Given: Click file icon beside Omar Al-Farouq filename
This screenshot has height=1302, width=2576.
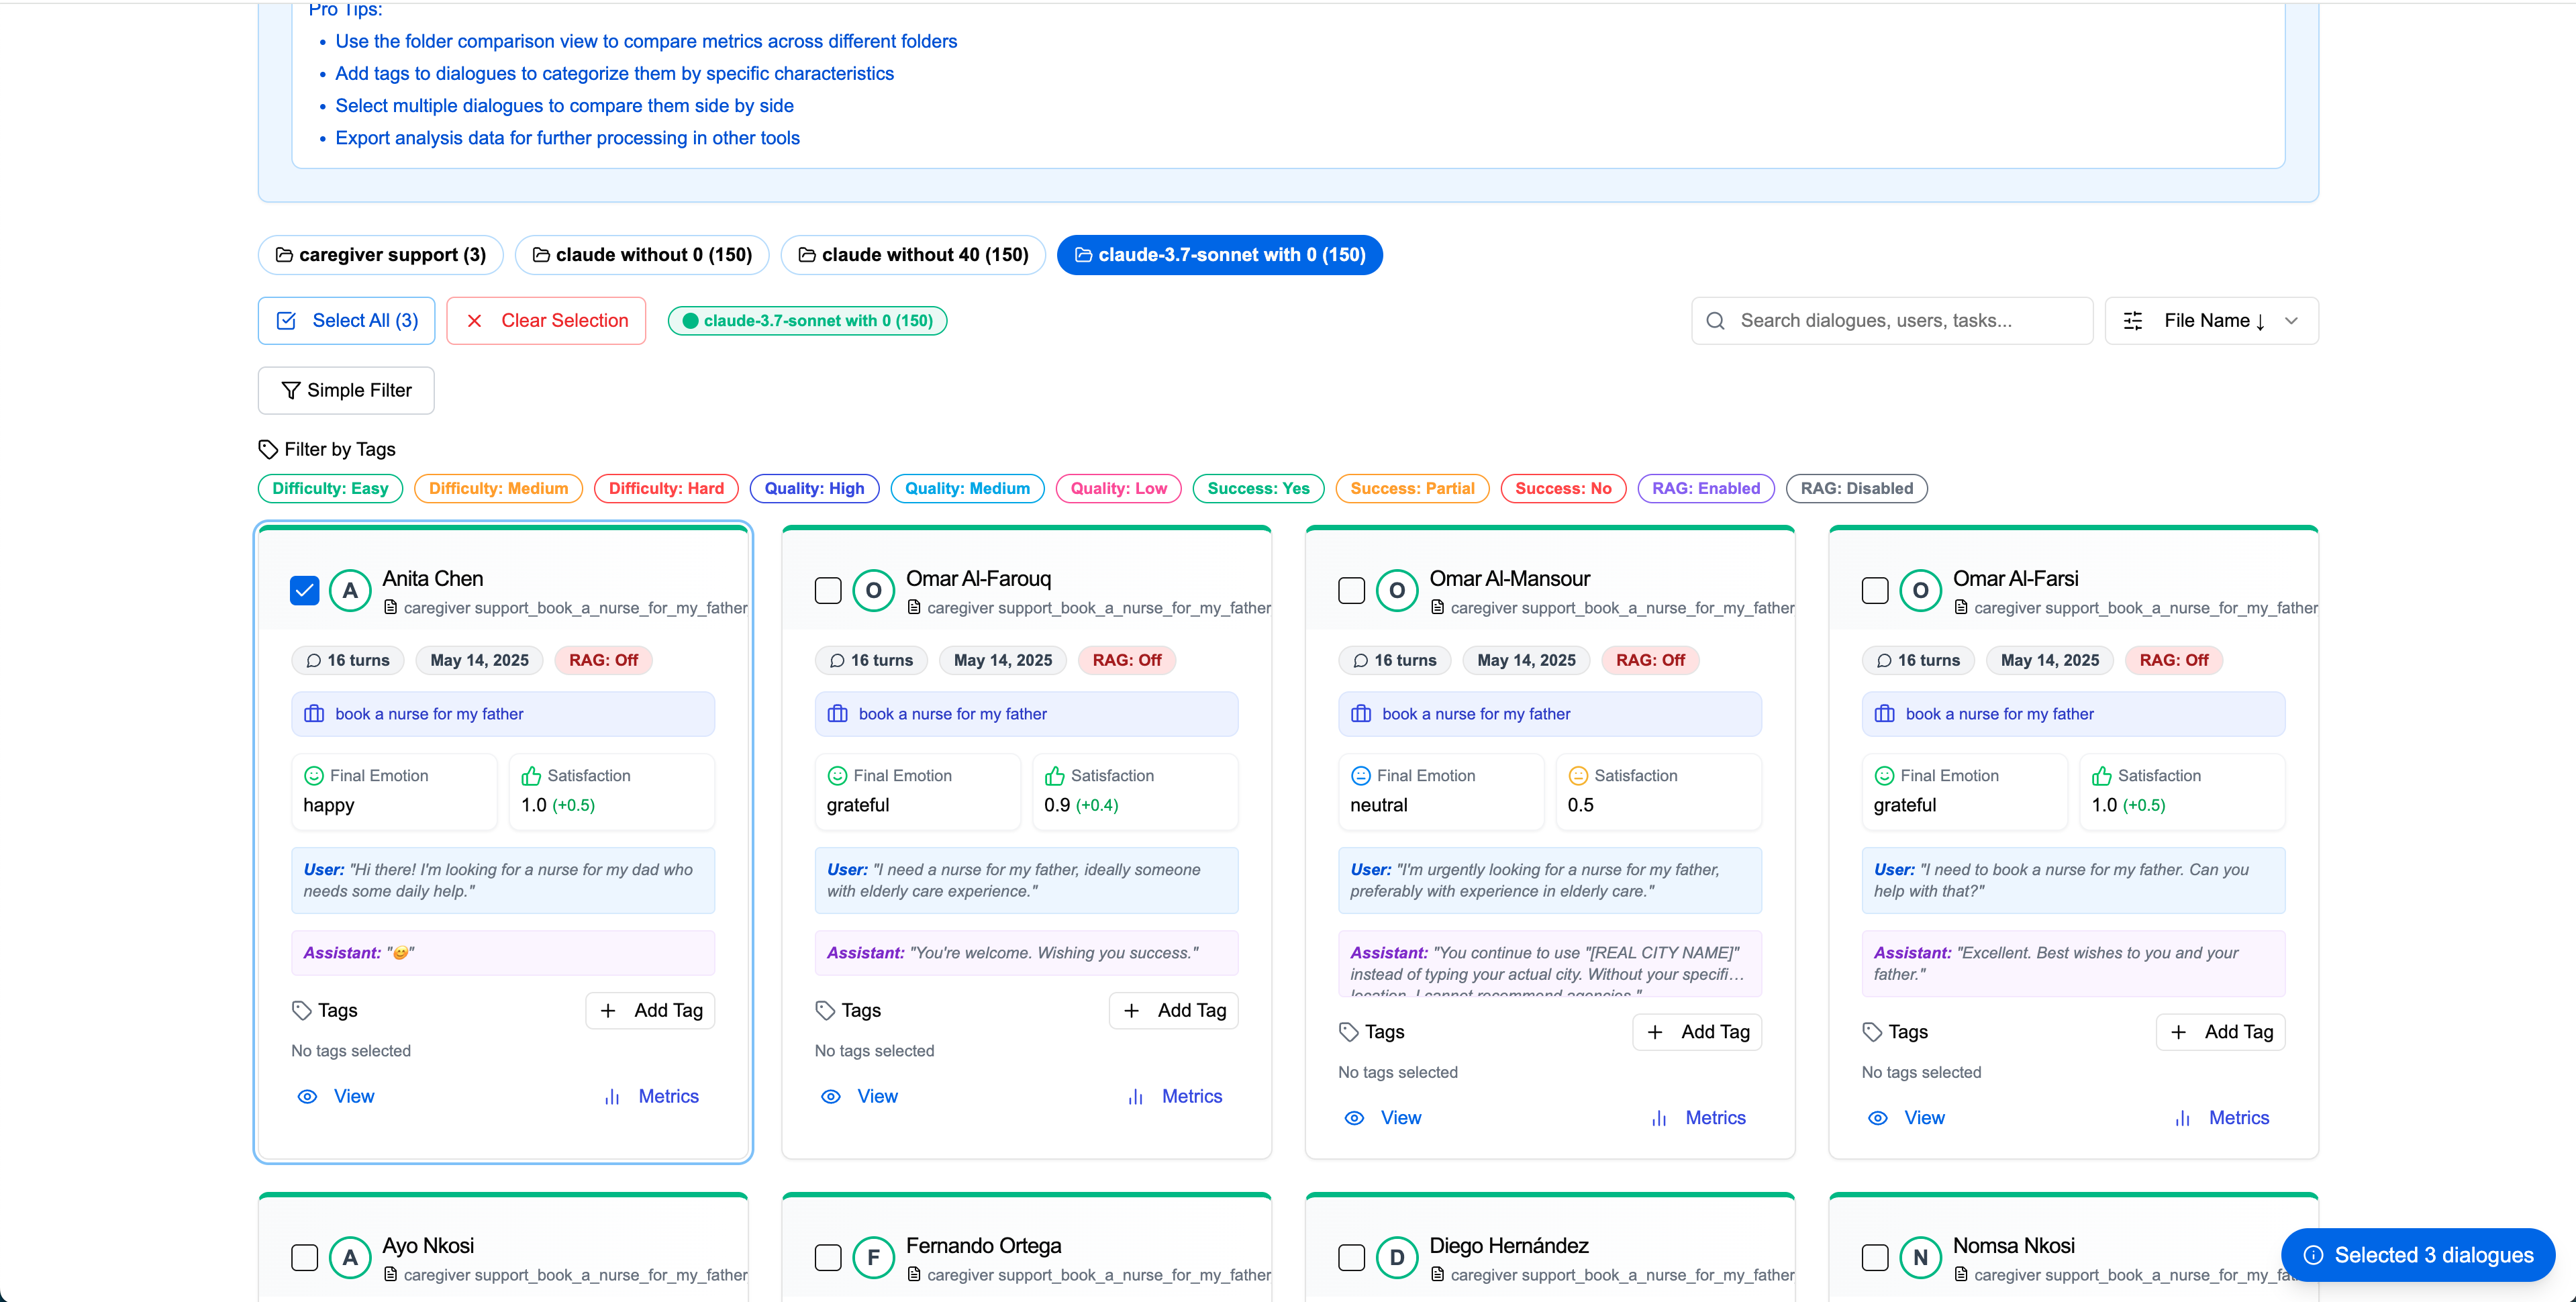Looking at the screenshot, I should click(914, 607).
